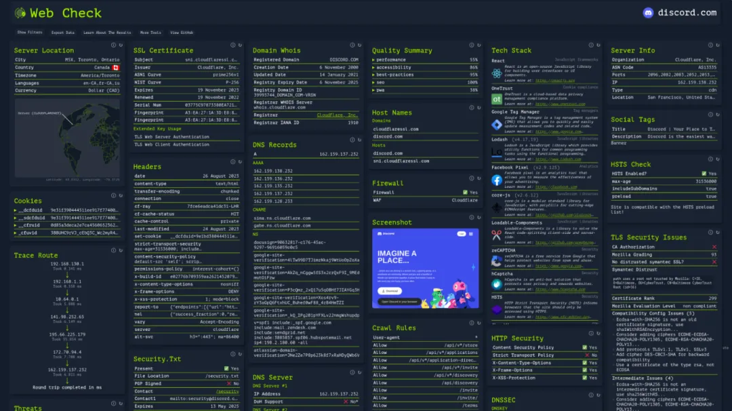Refresh the Server Location card

pos(121,45)
